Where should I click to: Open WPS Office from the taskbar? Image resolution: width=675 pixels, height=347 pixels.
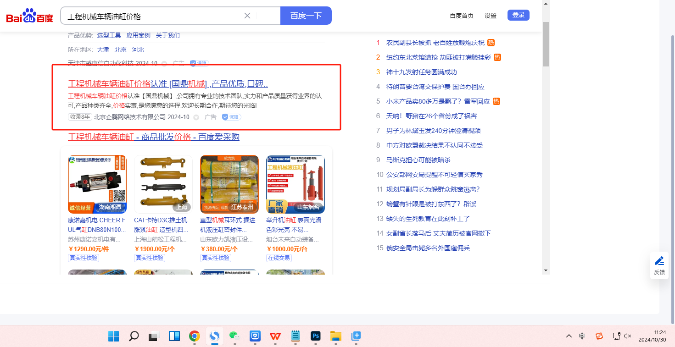click(x=275, y=336)
